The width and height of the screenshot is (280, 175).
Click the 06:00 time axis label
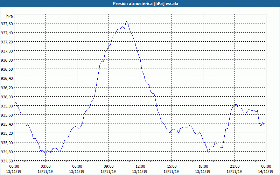[77, 167]
